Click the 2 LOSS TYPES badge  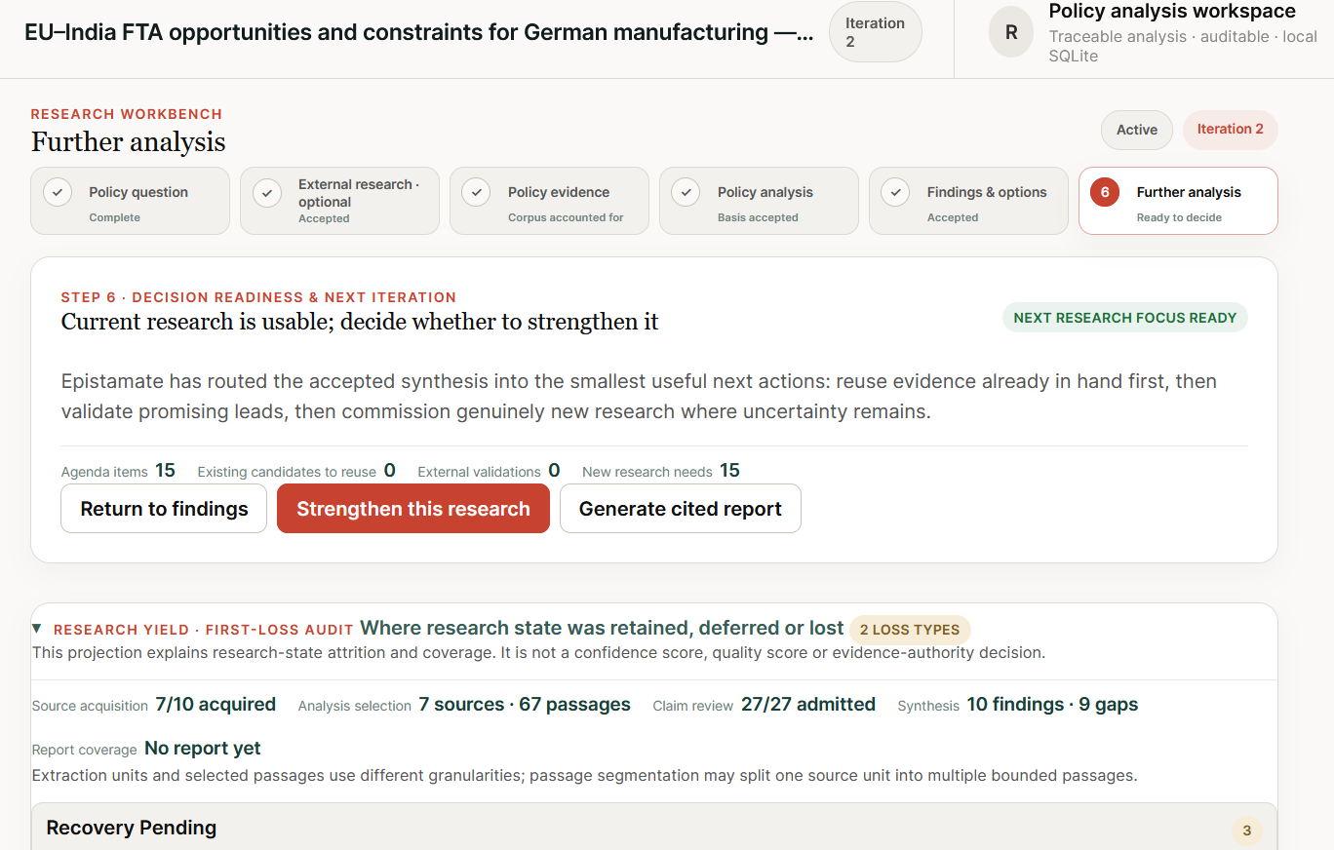point(910,630)
